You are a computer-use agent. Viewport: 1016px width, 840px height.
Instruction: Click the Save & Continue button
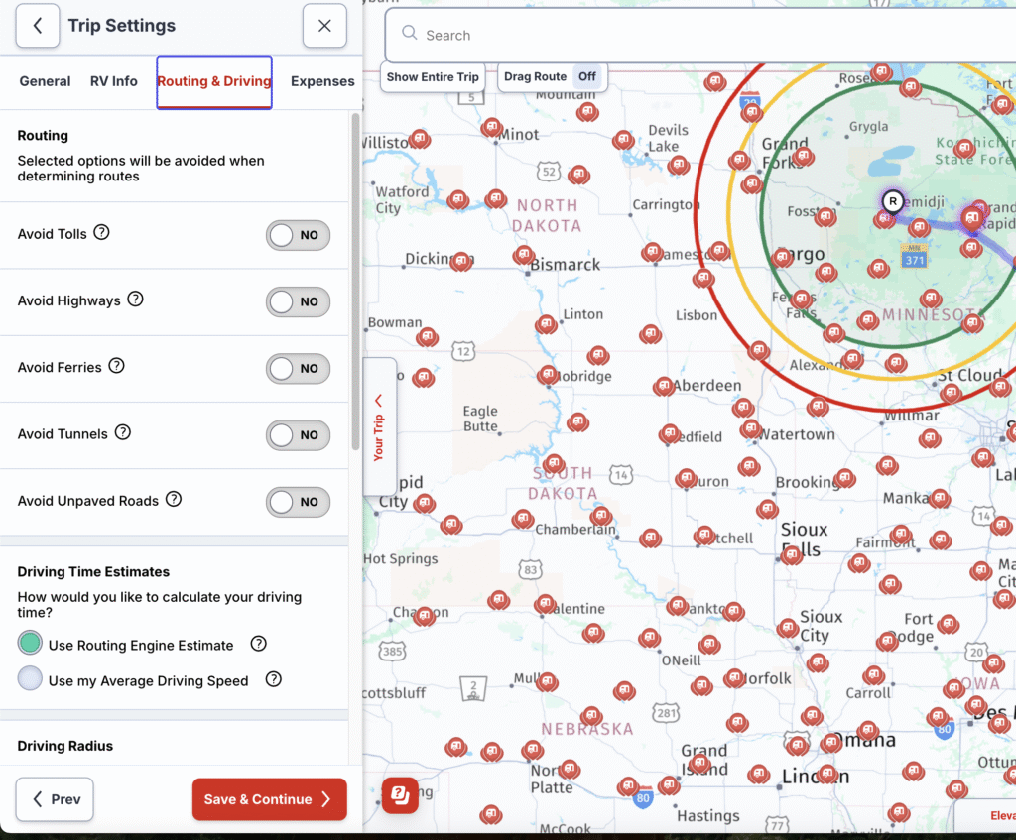[269, 799]
